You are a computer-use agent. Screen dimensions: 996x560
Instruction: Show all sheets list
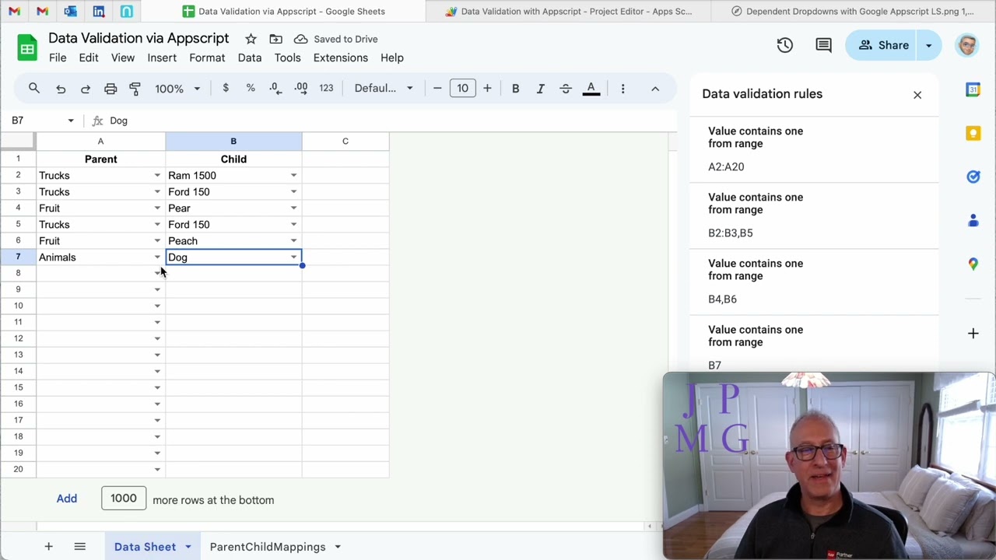79,547
